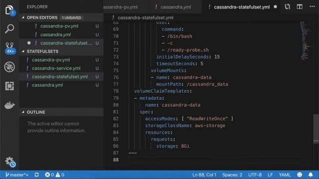Click the value "8Gi" on line 86
Viewport: 319px width, 179px height.
(x=185, y=146)
